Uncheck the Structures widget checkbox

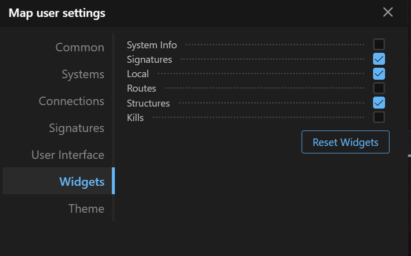point(379,103)
